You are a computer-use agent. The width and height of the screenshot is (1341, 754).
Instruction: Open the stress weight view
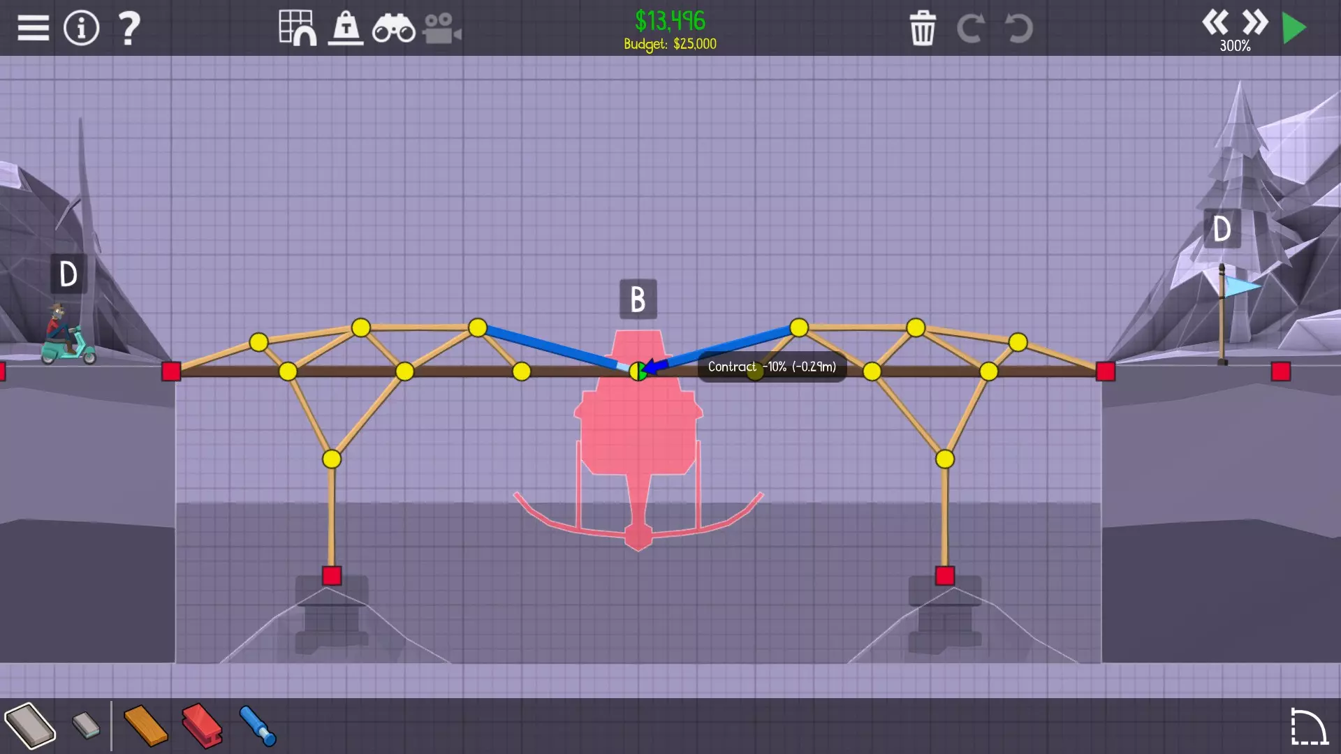pyautogui.click(x=346, y=28)
